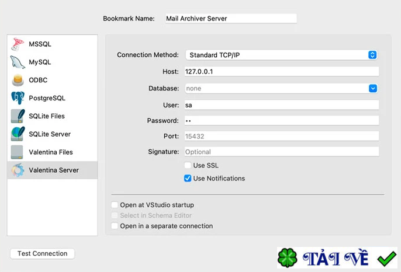Focus the Password field
The image size is (401, 272).
[x=282, y=121]
